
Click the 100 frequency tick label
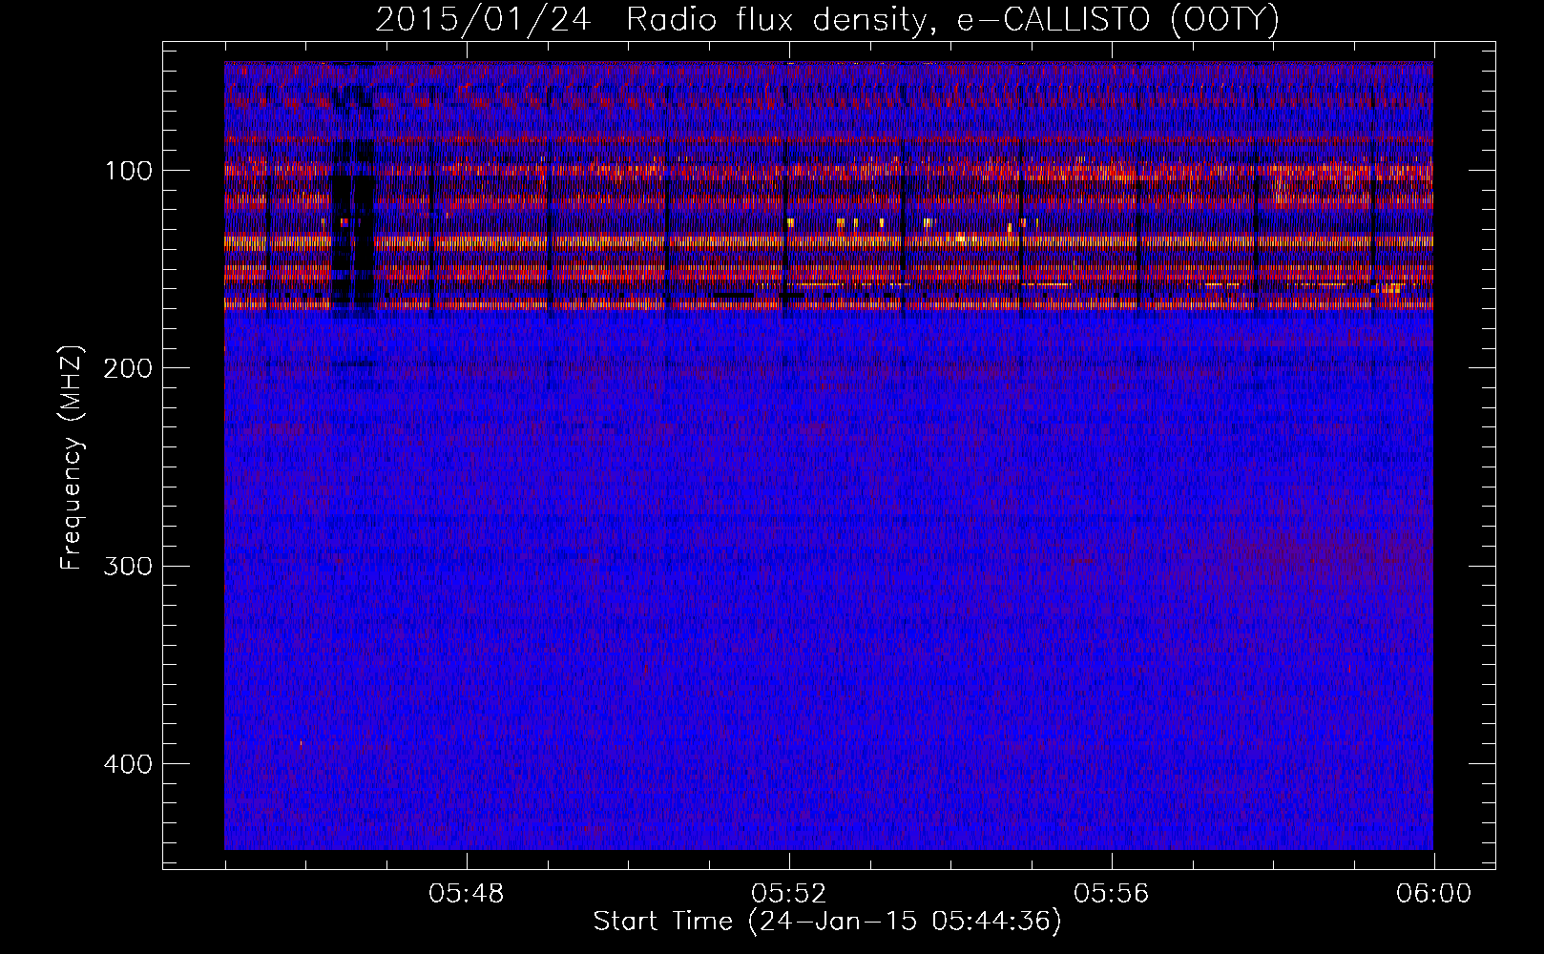[129, 171]
